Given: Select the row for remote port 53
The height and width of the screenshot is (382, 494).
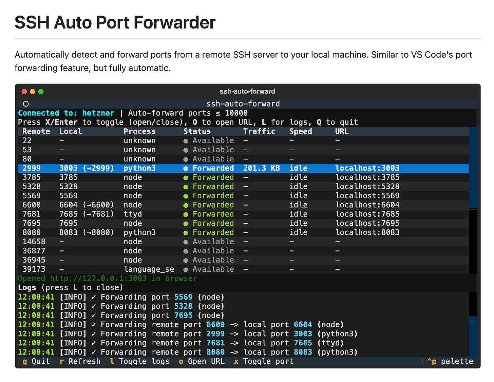Looking at the screenshot, I should [x=243, y=150].
